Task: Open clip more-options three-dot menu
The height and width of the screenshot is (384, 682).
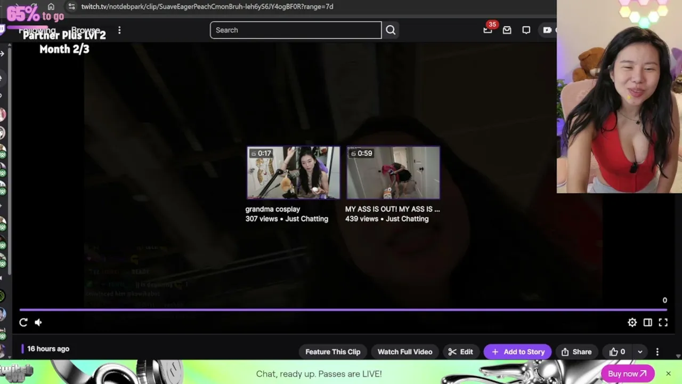Action: coord(657,351)
